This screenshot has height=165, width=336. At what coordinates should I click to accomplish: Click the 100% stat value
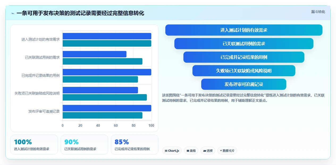coord(23,142)
